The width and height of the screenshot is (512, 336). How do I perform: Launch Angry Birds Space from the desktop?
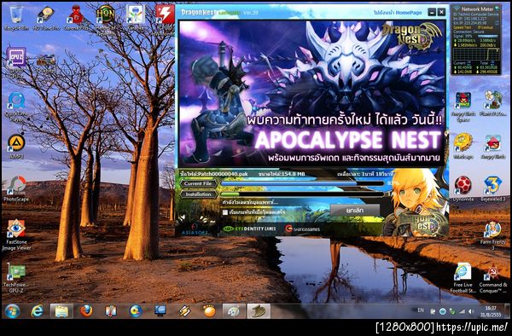pyautogui.click(x=463, y=107)
